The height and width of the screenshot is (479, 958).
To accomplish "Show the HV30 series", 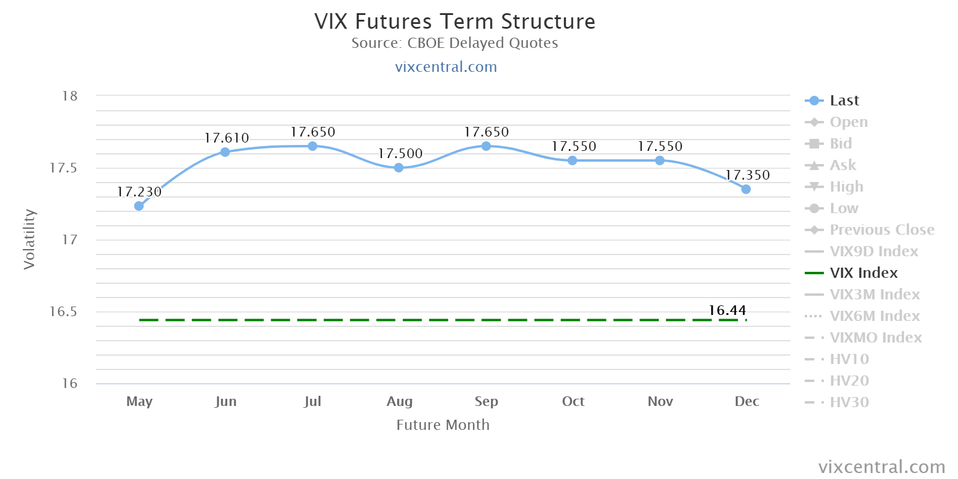I will 848,402.
